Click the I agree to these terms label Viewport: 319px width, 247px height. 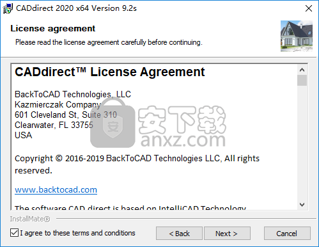pyautogui.click(x=77, y=233)
